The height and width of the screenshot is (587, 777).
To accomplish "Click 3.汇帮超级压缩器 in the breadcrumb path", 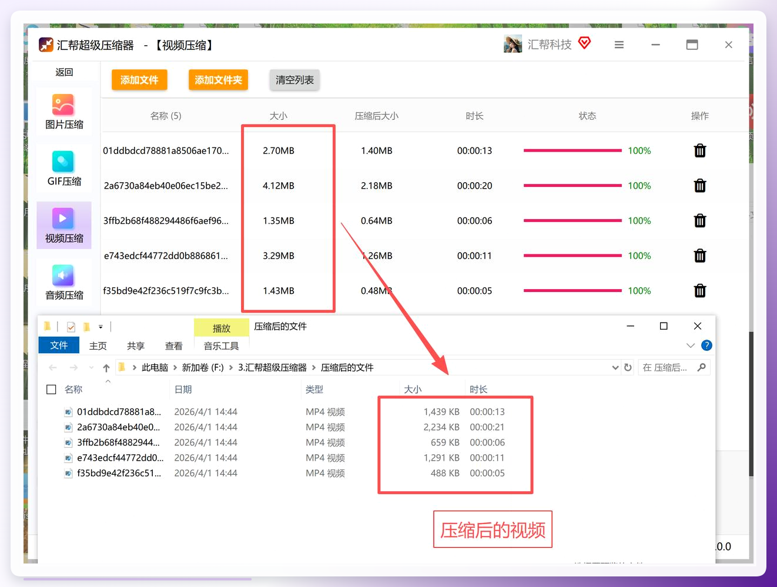I will coord(272,368).
